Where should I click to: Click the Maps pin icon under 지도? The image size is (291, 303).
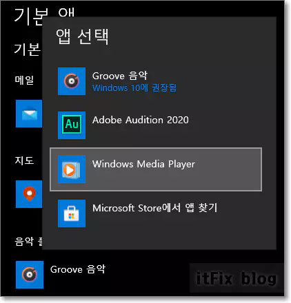(29, 194)
